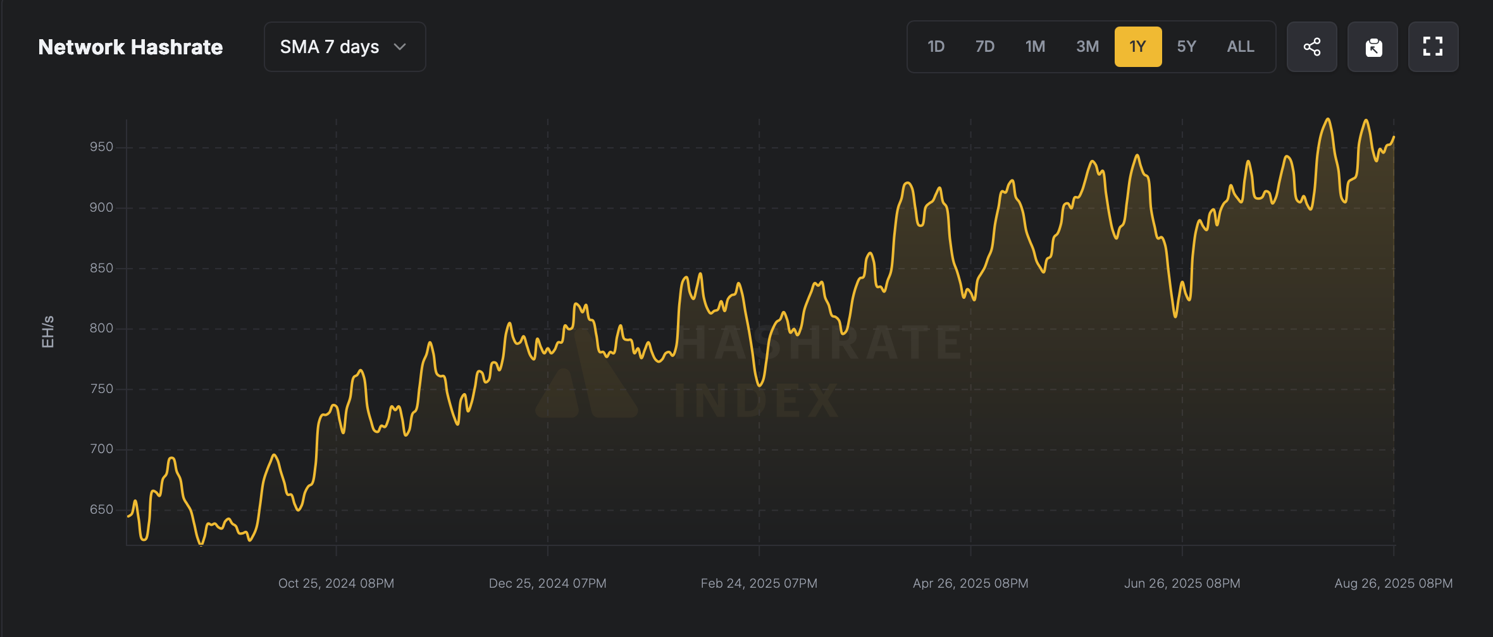
Task: Open the 3M timeframe tab
Action: [x=1087, y=46]
